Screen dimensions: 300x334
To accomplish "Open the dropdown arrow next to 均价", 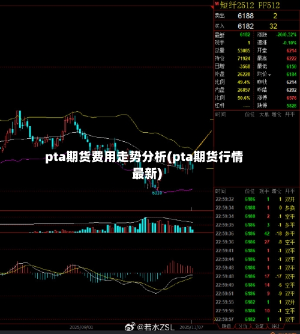I will click(269, 75).
